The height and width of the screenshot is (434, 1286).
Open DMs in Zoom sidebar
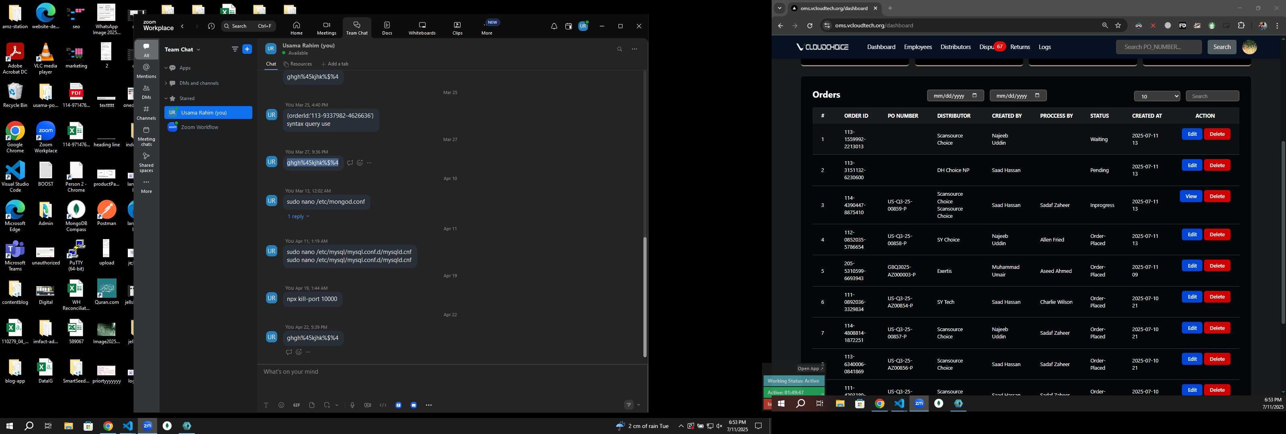click(x=146, y=92)
